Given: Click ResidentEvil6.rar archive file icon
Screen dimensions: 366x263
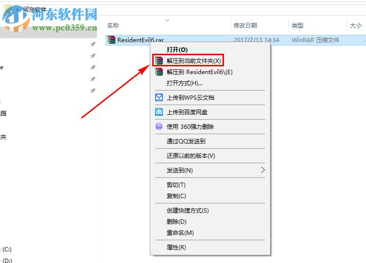Looking at the screenshot, I should click(x=111, y=40).
